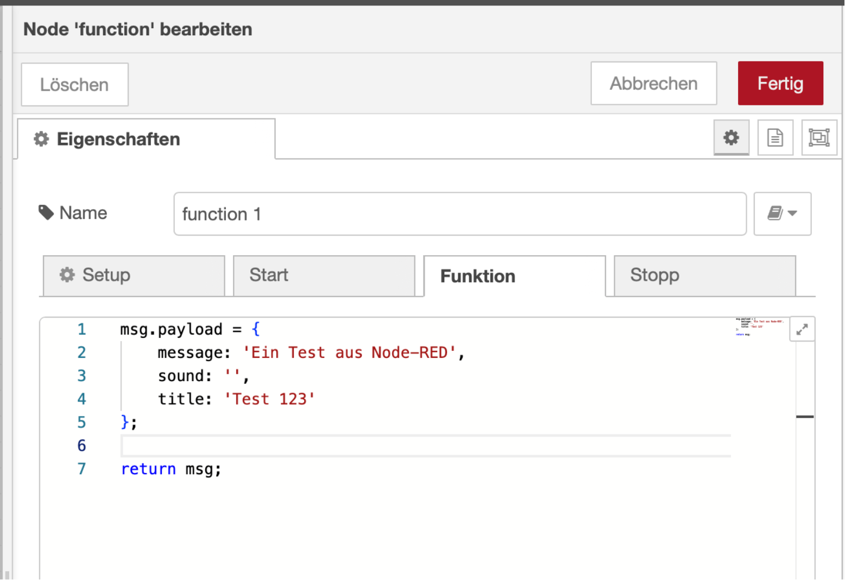Open the library book dropdown
The height and width of the screenshot is (580, 845).
pyautogui.click(x=783, y=213)
